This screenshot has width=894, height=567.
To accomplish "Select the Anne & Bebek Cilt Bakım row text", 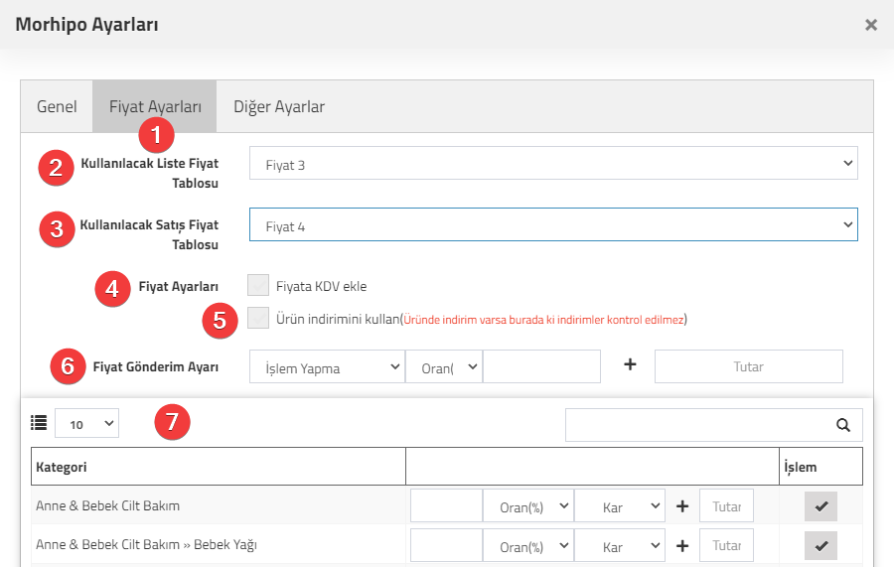I will (107, 505).
